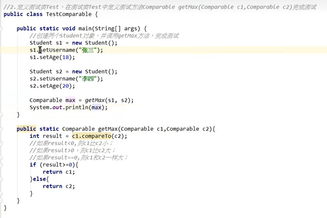Screen dimensions: 327x218
Task: Click the 'String[]' parameter type
Action: click(x=108, y=29)
